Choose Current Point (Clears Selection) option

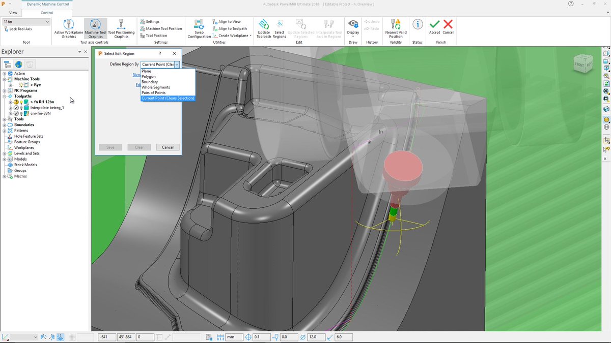point(168,98)
